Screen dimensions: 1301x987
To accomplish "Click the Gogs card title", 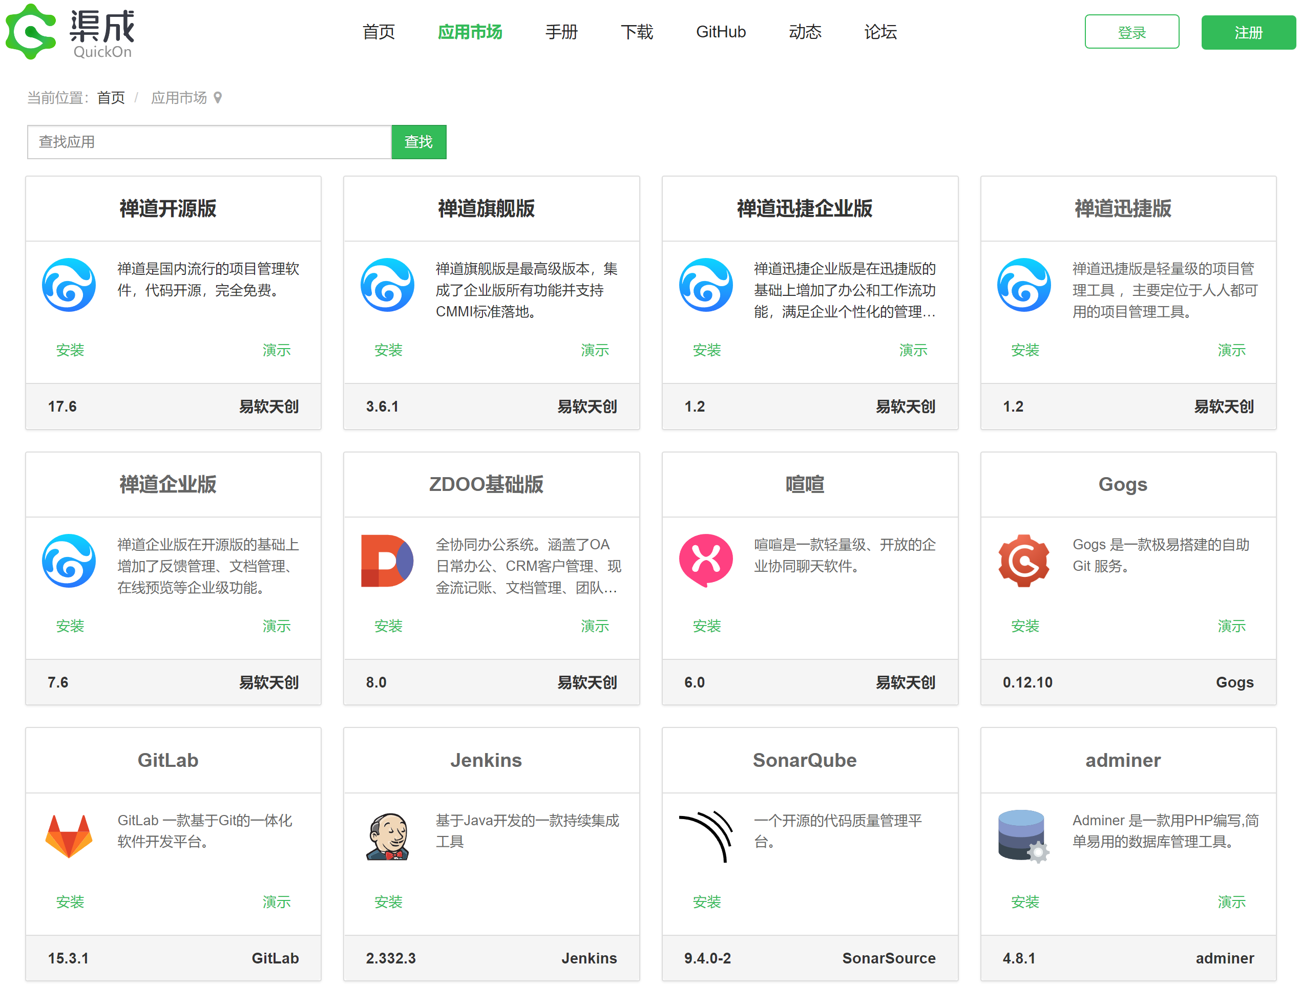I will tap(1122, 484).
